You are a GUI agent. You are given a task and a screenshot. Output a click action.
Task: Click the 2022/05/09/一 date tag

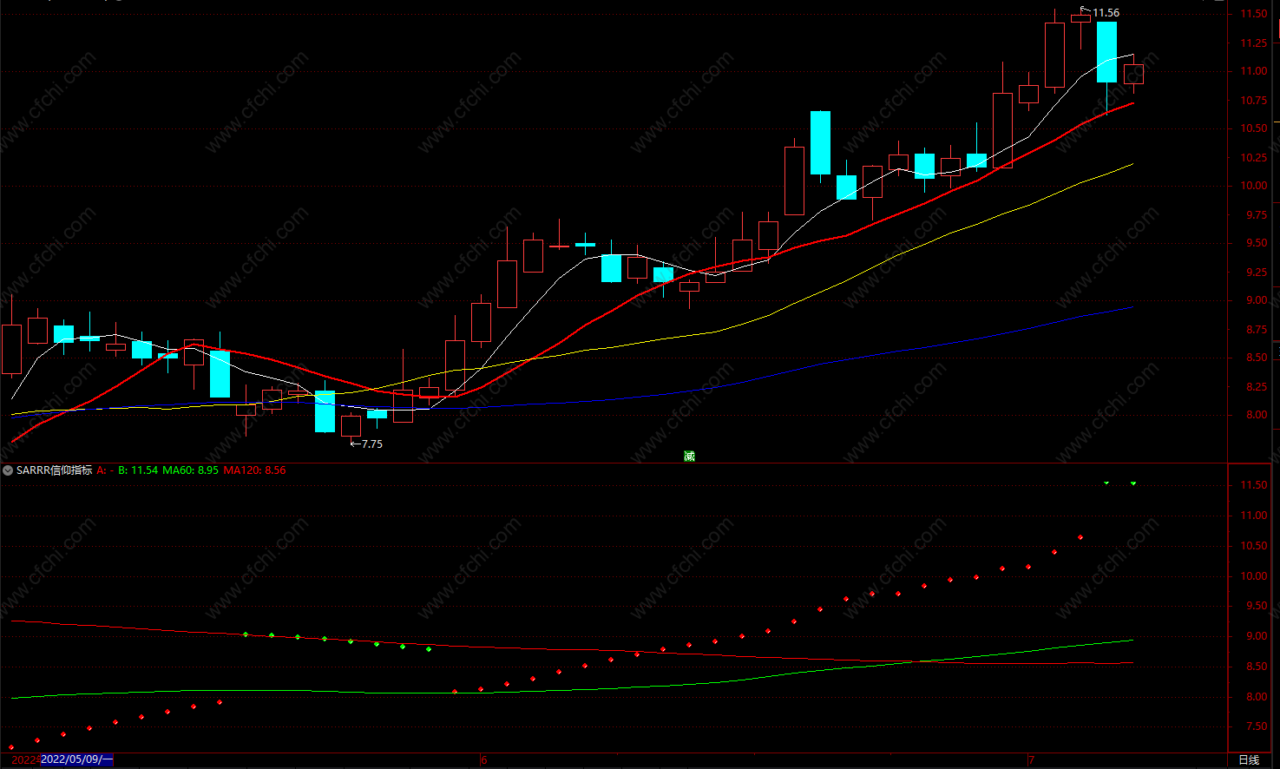[76, 759]
